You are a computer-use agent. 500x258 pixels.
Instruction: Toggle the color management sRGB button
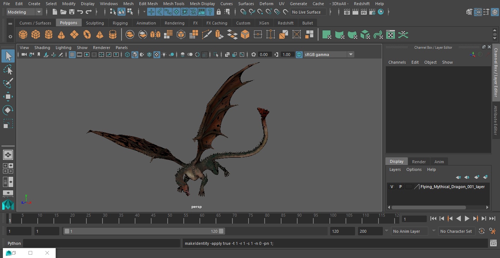(x=299, y=55)
